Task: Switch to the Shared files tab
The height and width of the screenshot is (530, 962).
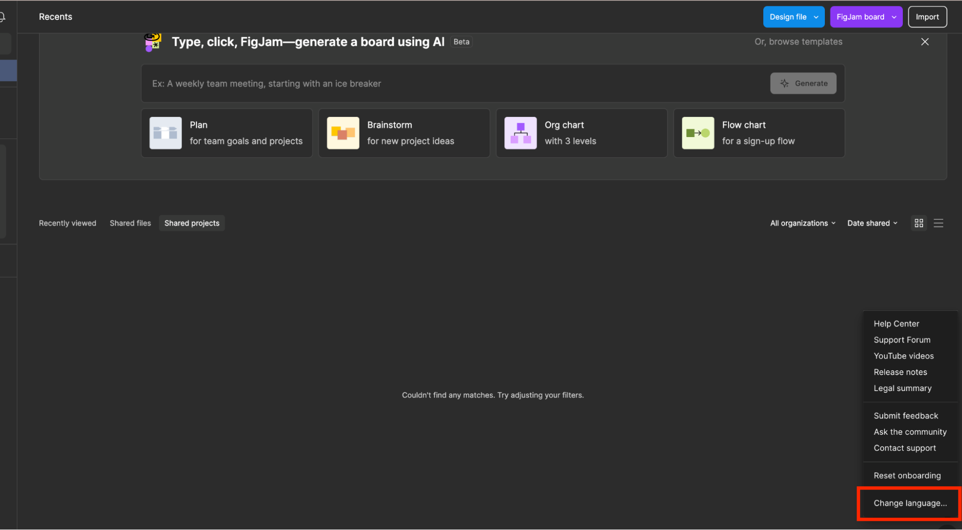Action: pyautogui.click(x=130, y=223)
